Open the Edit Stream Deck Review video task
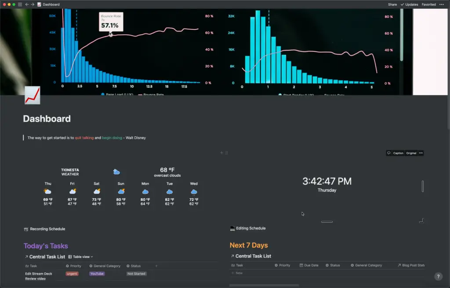The image size is (450, 288). pyautogui.click(x=39, y=276)
